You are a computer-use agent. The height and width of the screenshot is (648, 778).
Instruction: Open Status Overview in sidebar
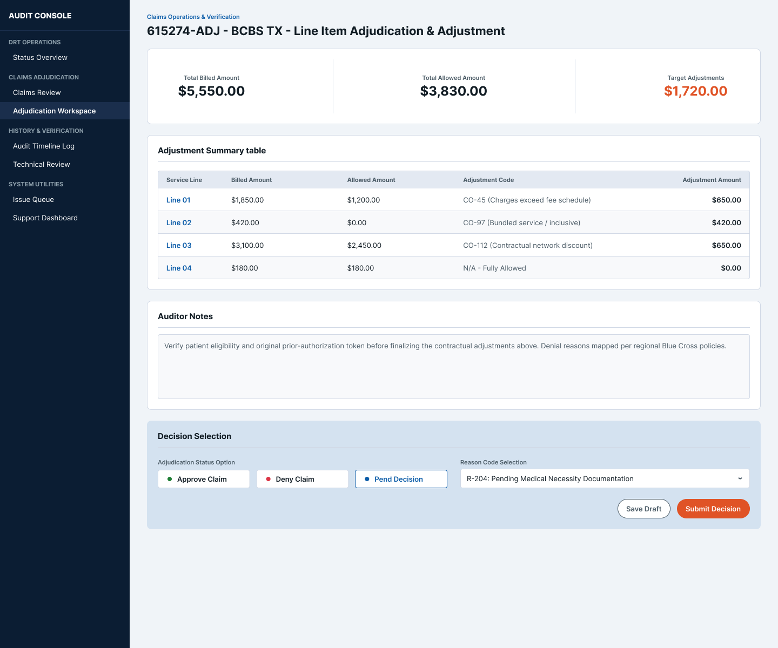(65, 57)
